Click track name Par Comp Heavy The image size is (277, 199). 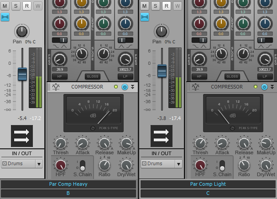(x=68, y=184)
